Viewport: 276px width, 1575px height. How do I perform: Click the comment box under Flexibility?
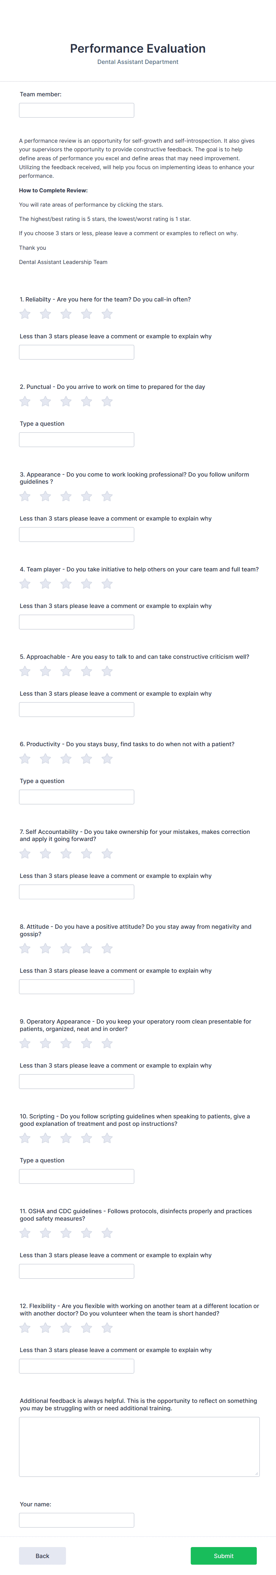[x=76, y=1366]
